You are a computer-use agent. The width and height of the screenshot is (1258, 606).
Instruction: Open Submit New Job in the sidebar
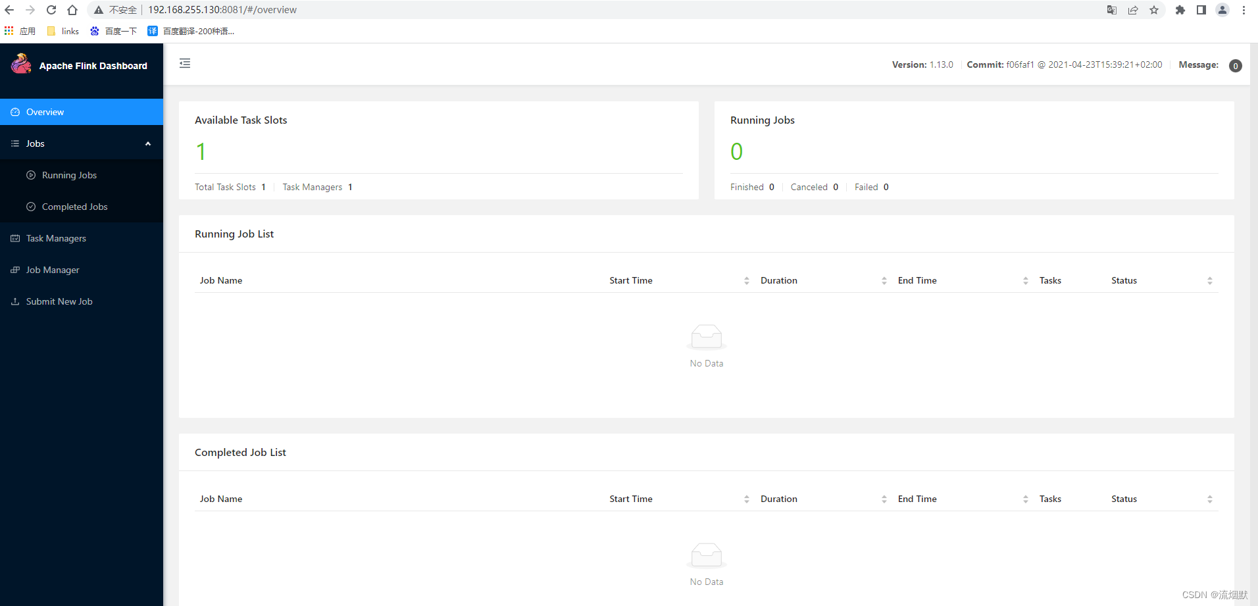tap(82, 301)
